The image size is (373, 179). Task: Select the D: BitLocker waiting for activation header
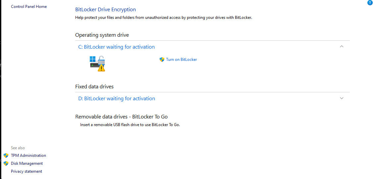[x=117, y=99]
